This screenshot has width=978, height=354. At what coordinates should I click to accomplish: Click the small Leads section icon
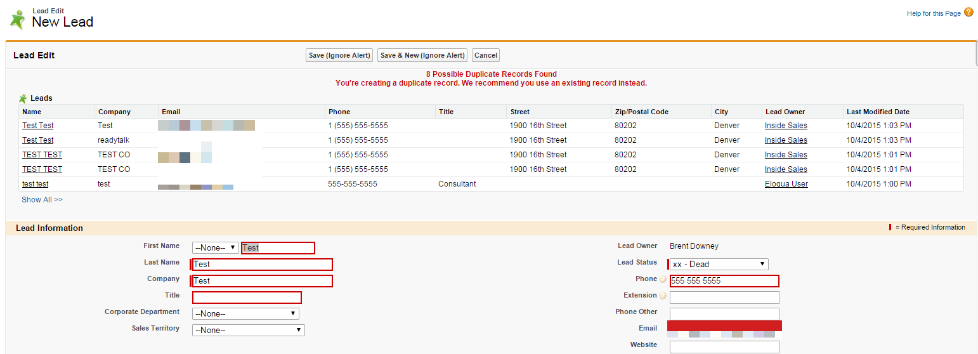point(23,98)
